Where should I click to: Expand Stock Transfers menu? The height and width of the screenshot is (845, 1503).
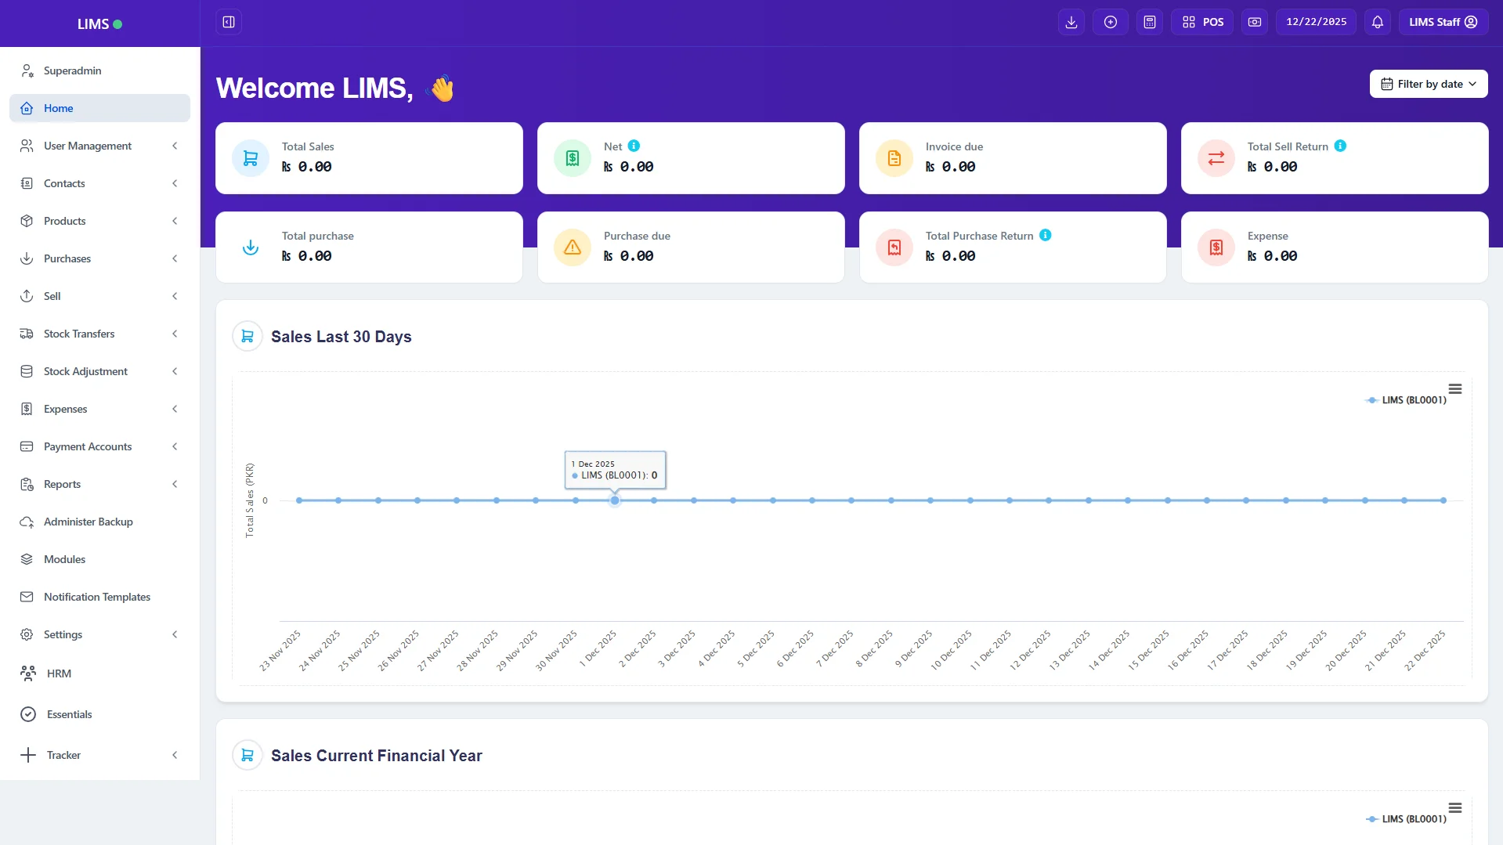point(100,334)
